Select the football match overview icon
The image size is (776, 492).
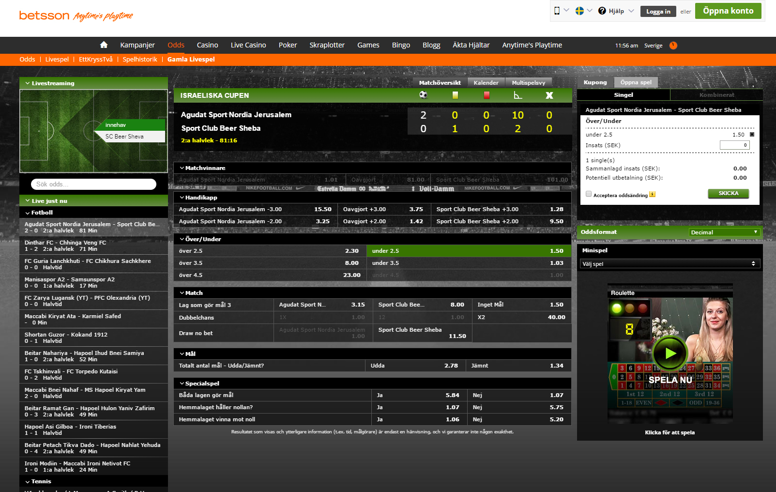tap(423, 95)
